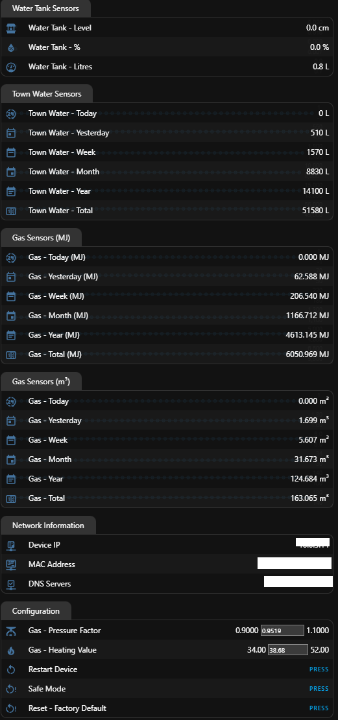Click the Gas Heating Value input field
Screen dimensions: 338x720
[287, 650]
